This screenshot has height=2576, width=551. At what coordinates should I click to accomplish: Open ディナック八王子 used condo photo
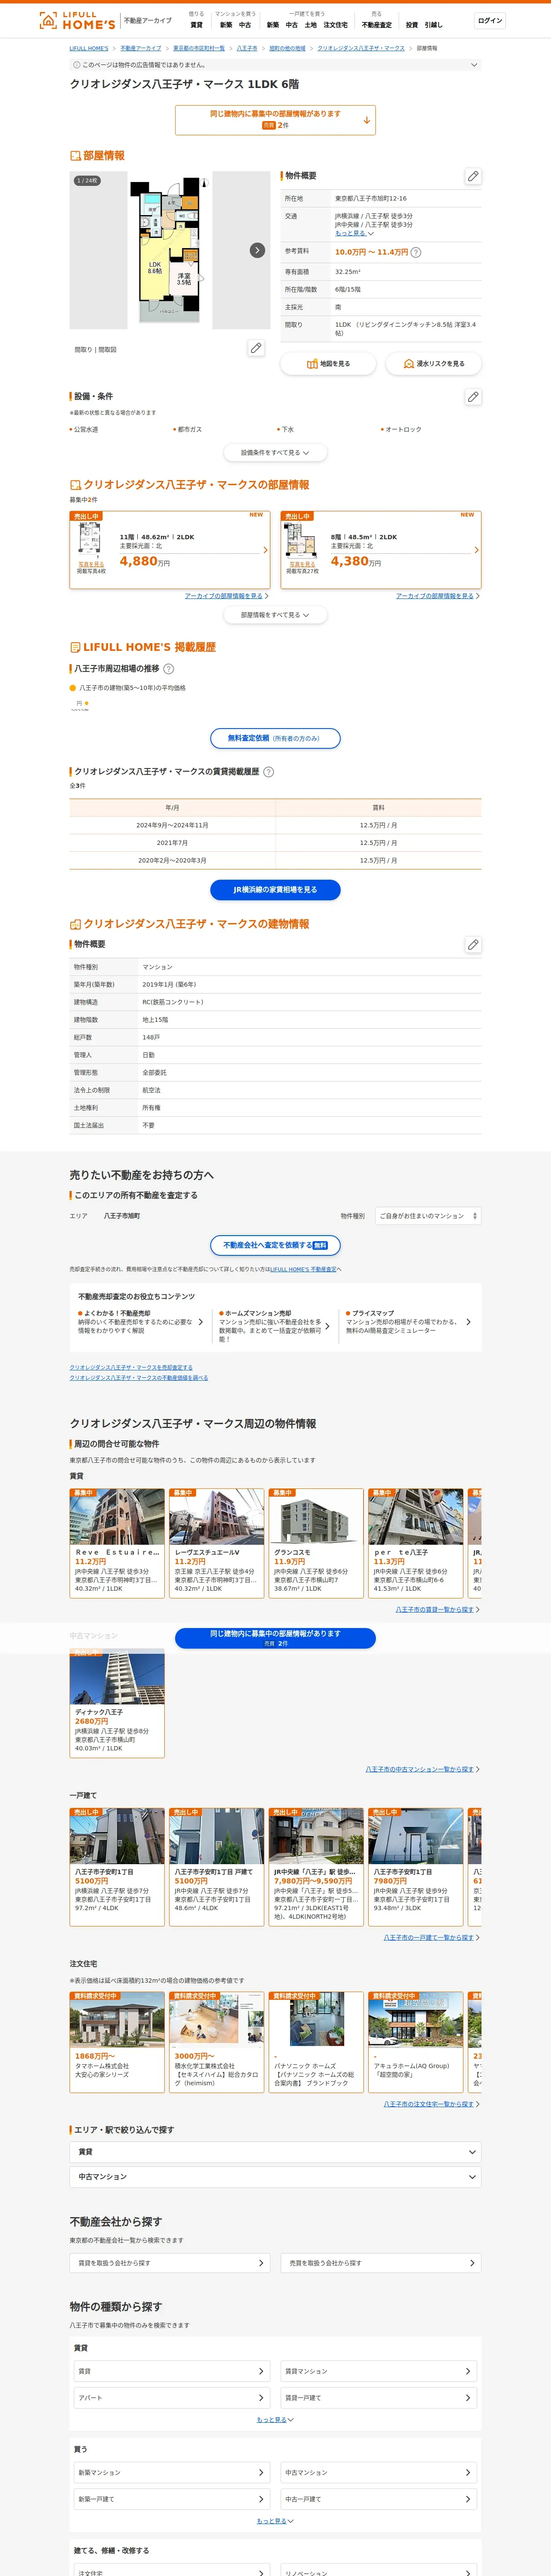[117, 1676]
